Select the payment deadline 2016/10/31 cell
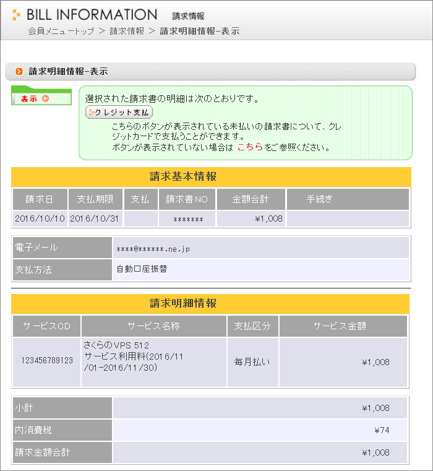The image size is (433, 471). tap(95, 218)
